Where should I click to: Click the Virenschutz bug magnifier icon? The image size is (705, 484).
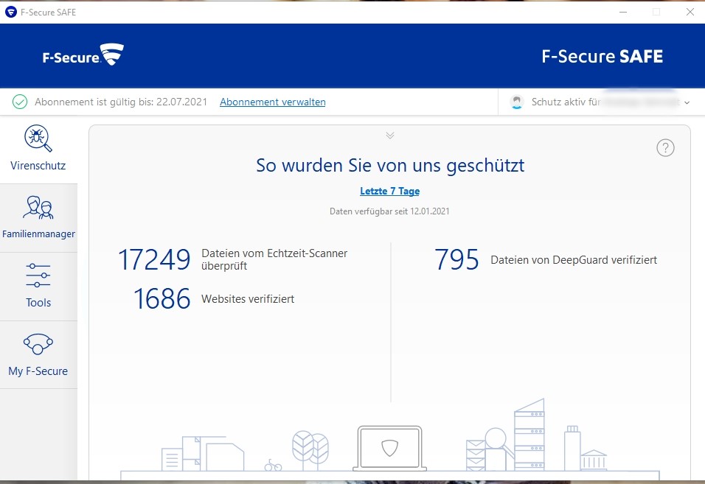pos(38,138)
